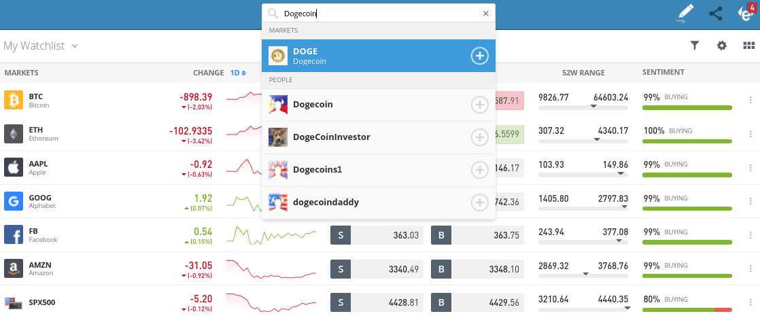The width and height of the screenshot is (760, 318).
Task: Open watchlist settings gear icon
Action: tap(722, 46)
